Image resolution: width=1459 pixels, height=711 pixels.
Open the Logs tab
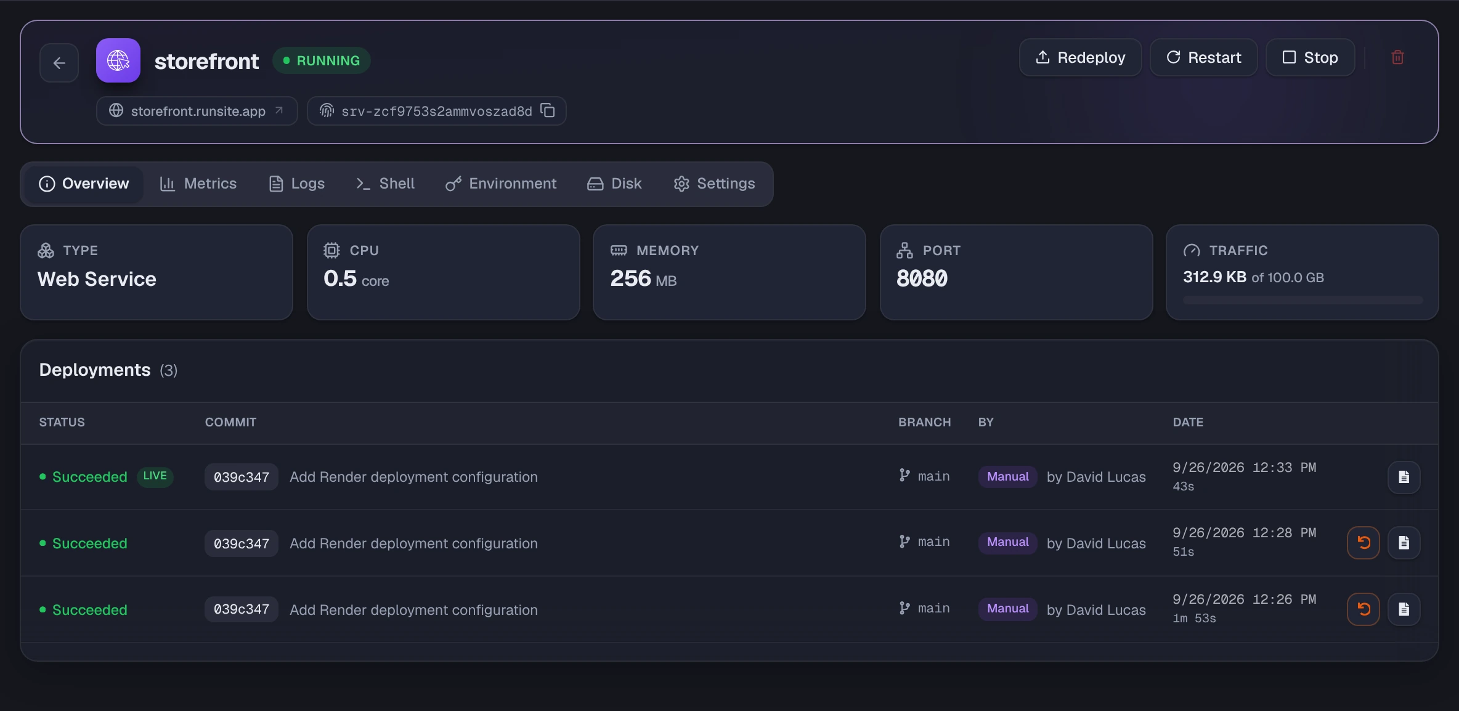[297, 184]
